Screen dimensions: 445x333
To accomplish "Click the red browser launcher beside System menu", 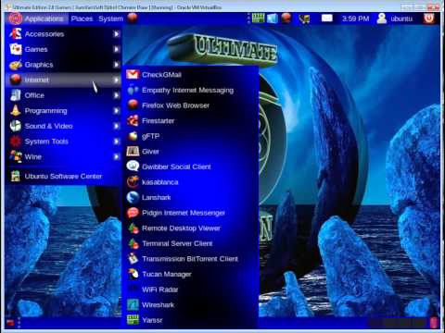I will point(133,18).
